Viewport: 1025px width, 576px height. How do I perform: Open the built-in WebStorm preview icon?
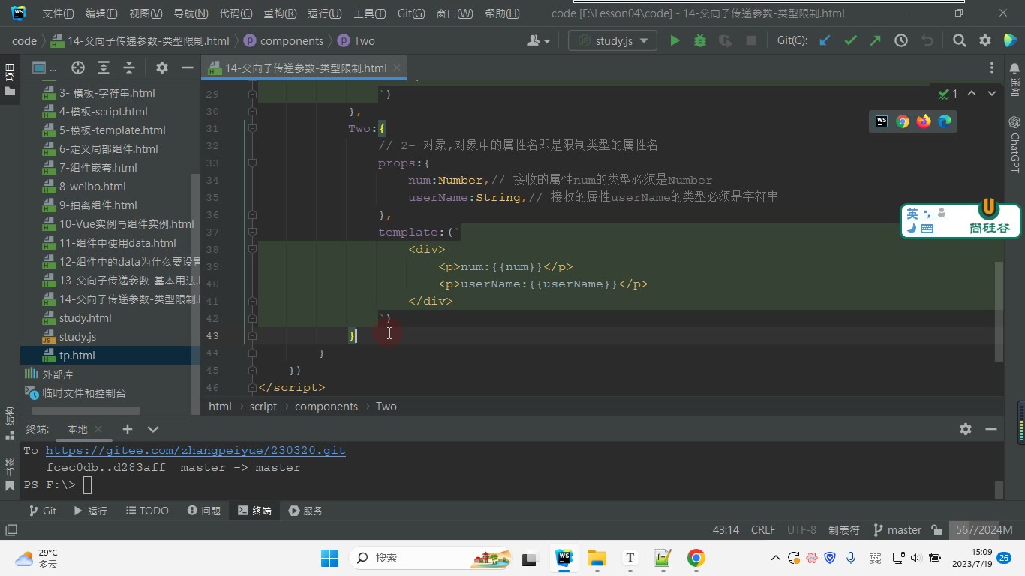pyautogui.click(x=882, y=121)
